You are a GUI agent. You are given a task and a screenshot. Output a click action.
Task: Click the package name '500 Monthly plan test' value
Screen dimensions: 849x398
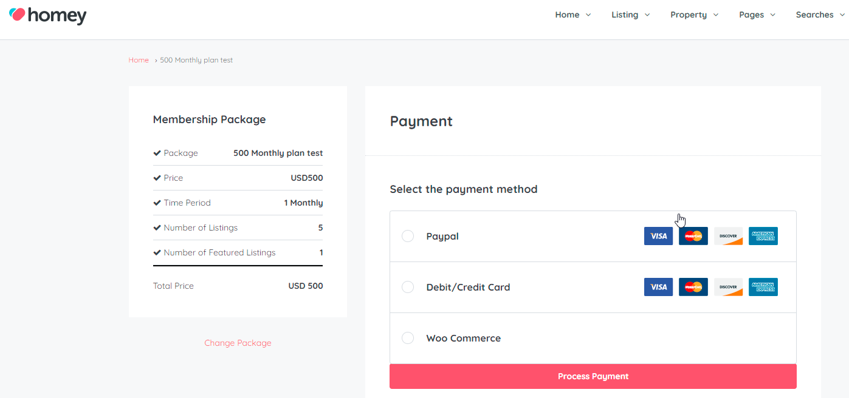[x=278, y=153]
